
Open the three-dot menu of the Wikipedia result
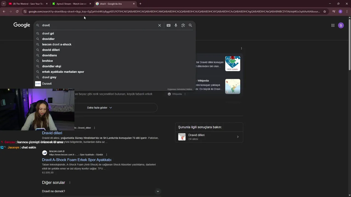tap(185, 94)
